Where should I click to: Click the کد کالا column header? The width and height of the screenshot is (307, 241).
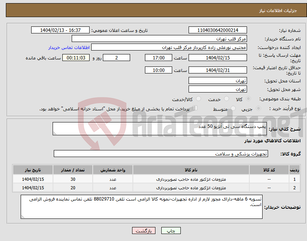[x=269, y=170]
